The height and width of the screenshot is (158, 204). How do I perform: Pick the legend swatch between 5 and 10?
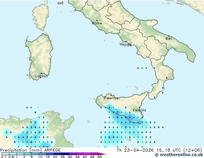[35, 154]
